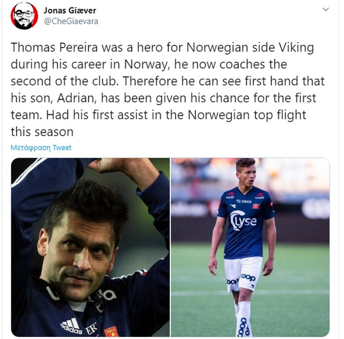Click the Μετάφραση Tweet translate link
344x339 pixels.
[x=41, y=148]
